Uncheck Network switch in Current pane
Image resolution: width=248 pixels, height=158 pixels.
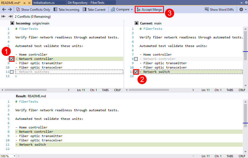[136, 72]
